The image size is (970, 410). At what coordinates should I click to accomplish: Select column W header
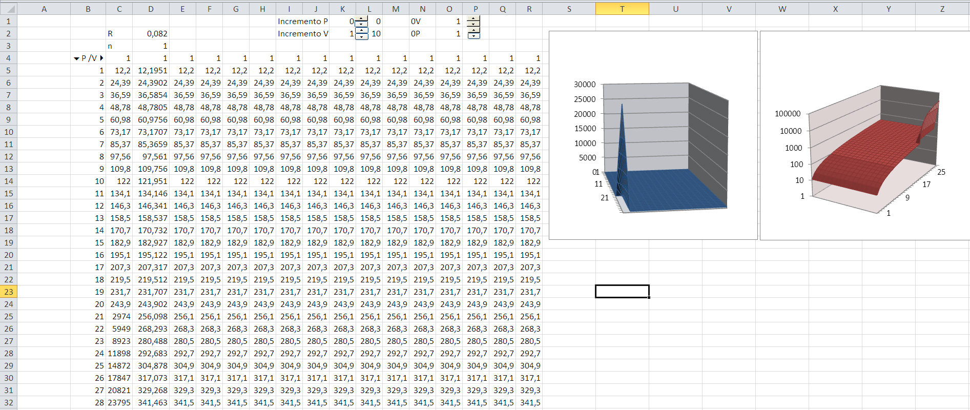point(782,9)
